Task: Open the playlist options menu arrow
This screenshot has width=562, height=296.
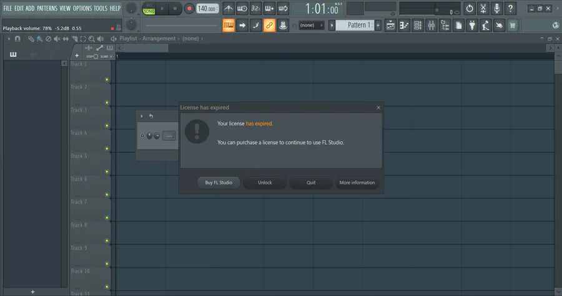Action: [x=9, y=39]
